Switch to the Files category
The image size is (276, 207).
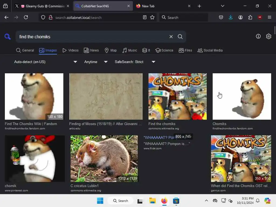pos(185,50)
